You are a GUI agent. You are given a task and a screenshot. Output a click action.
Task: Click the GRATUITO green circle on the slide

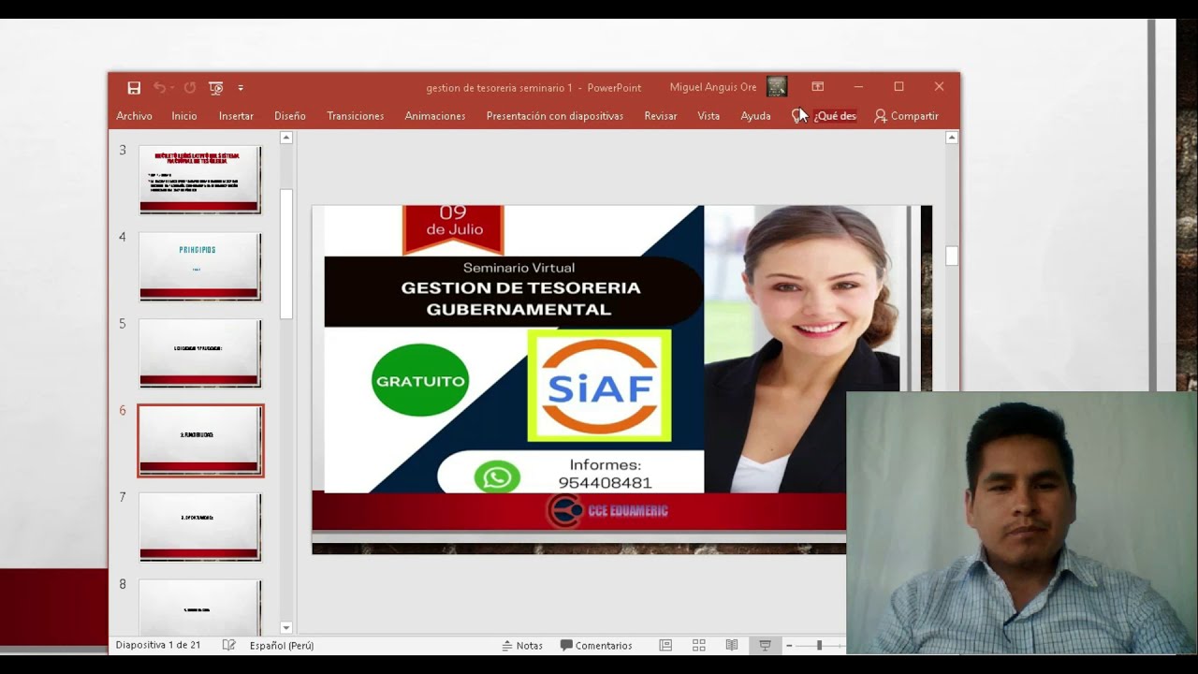pos(420,380)
